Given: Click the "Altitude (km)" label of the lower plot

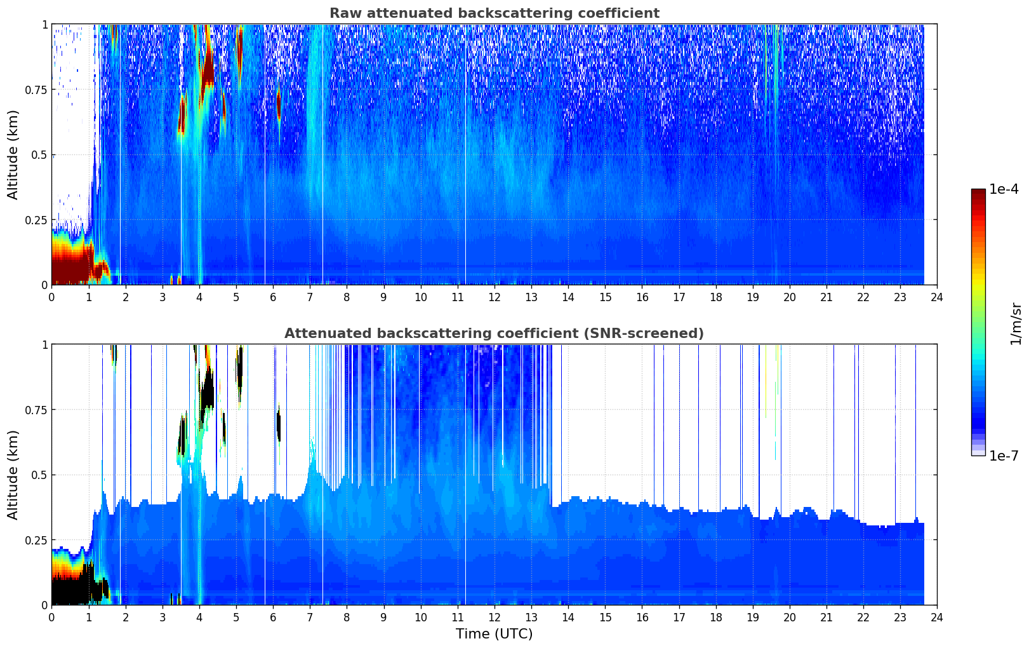Looking at the screenshot, I should (x=13, y=475).
